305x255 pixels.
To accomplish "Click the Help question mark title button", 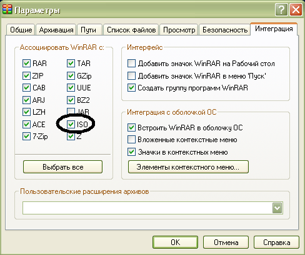I will 281,10.
